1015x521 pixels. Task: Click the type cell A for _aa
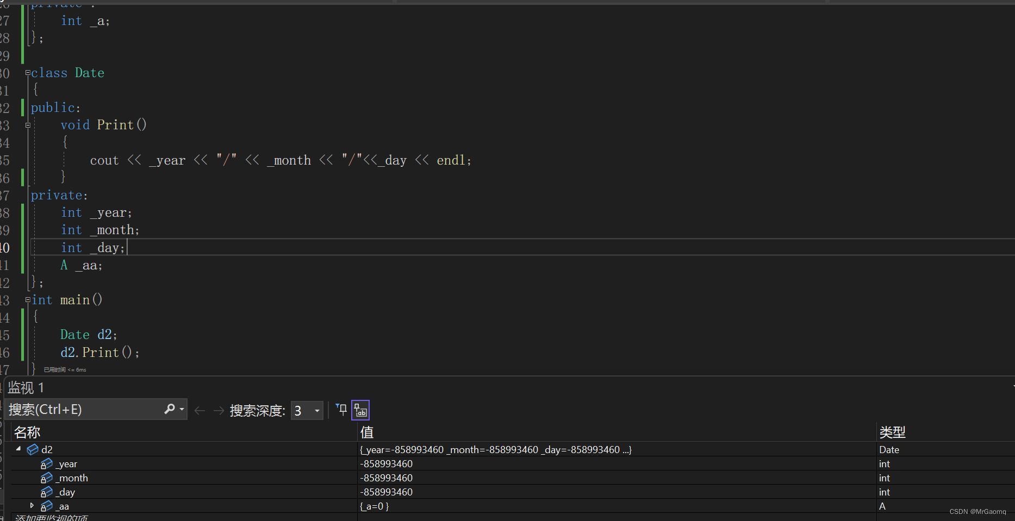pyautogui.click(x=882, y=506)
